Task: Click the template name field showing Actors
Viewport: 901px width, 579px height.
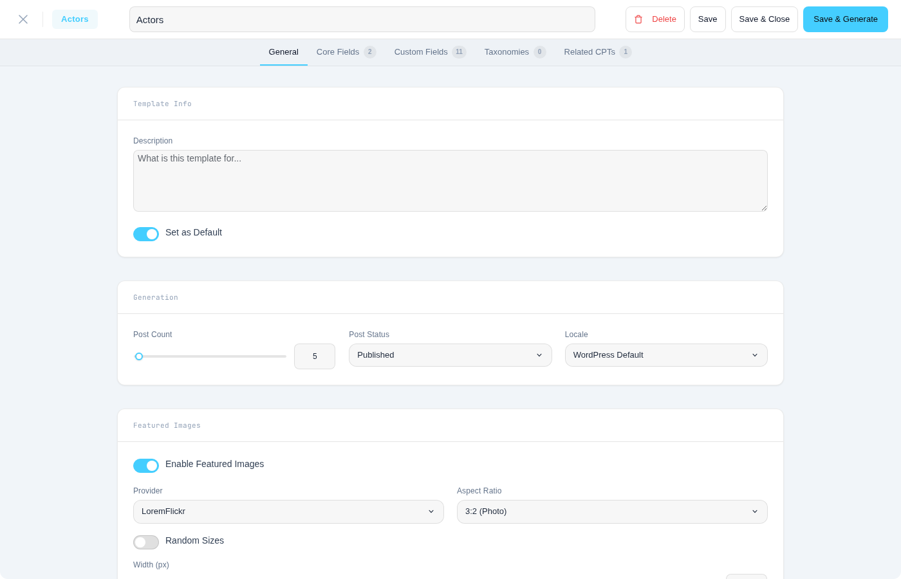Action: tap(362, 19)
